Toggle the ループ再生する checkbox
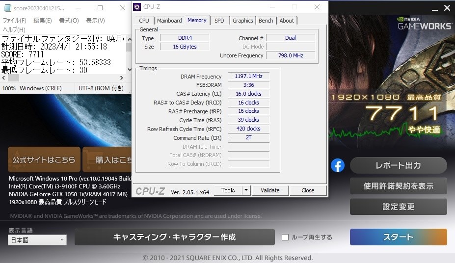This screenshot has width=455, height=263. click(x=285, y=237)
